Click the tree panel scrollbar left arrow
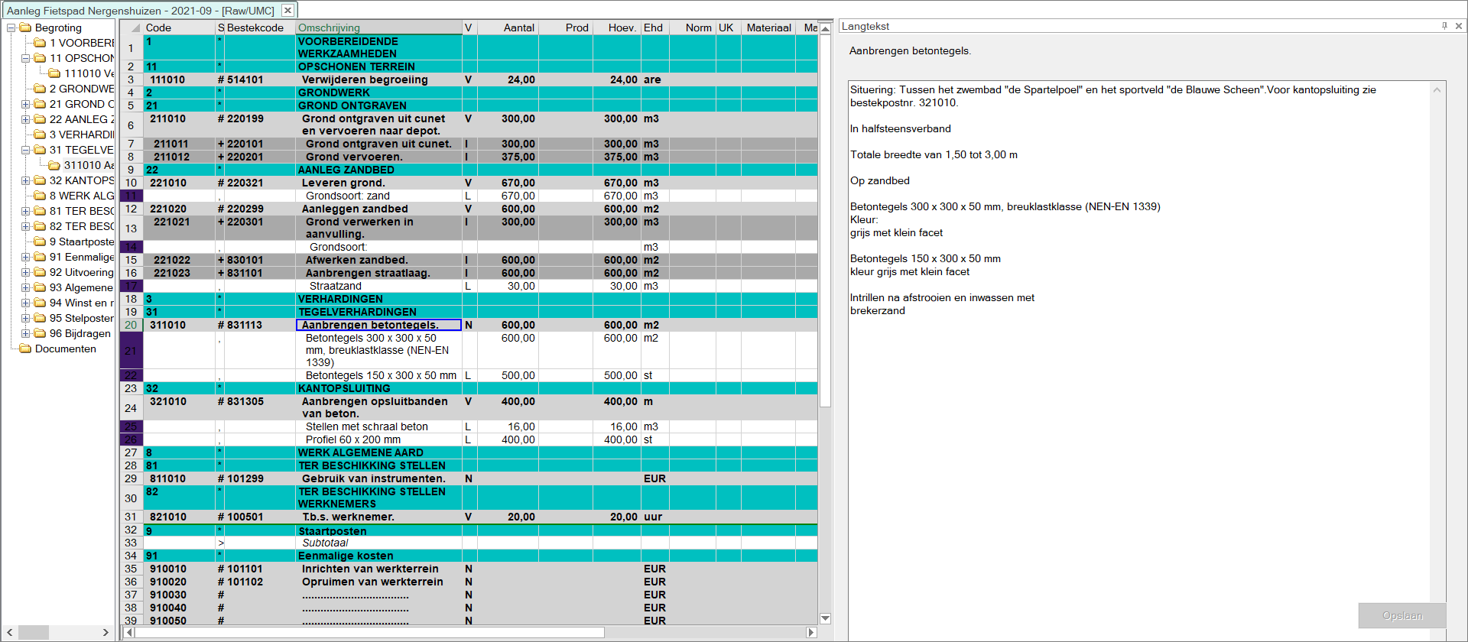The image size is (1468, 642). click(x=9, y=632)
